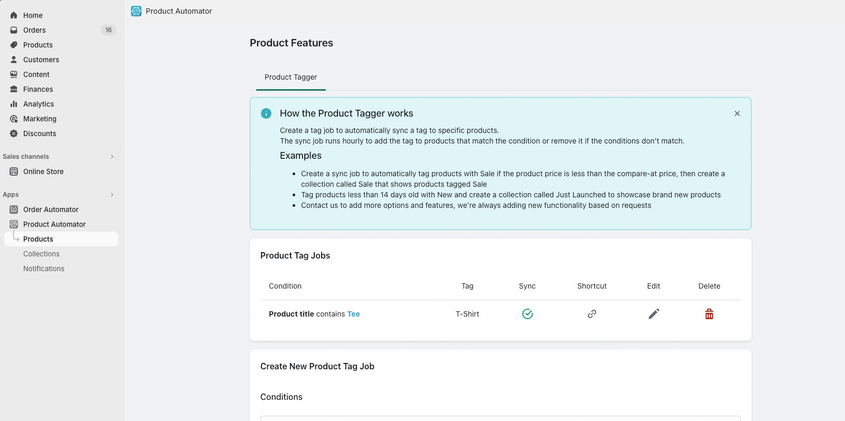Click the Finances bank icon
Viewport: 845px width, 421px height.
(14, 89)
